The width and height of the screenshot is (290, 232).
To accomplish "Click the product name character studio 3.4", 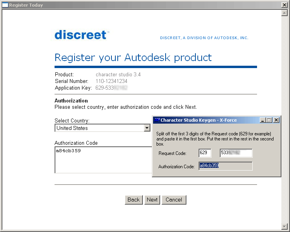I will pyautogui.click(x=118, y=74).
